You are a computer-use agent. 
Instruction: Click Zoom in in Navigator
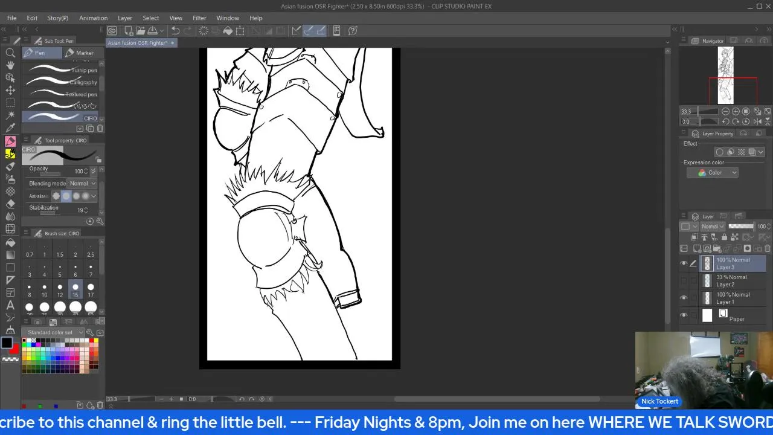click(x=736, y=111)
